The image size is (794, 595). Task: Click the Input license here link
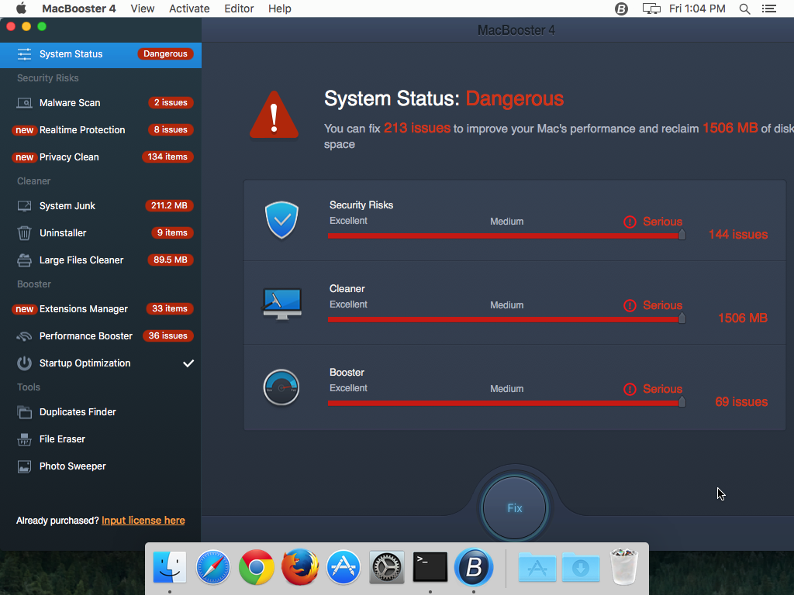point(143,520)
